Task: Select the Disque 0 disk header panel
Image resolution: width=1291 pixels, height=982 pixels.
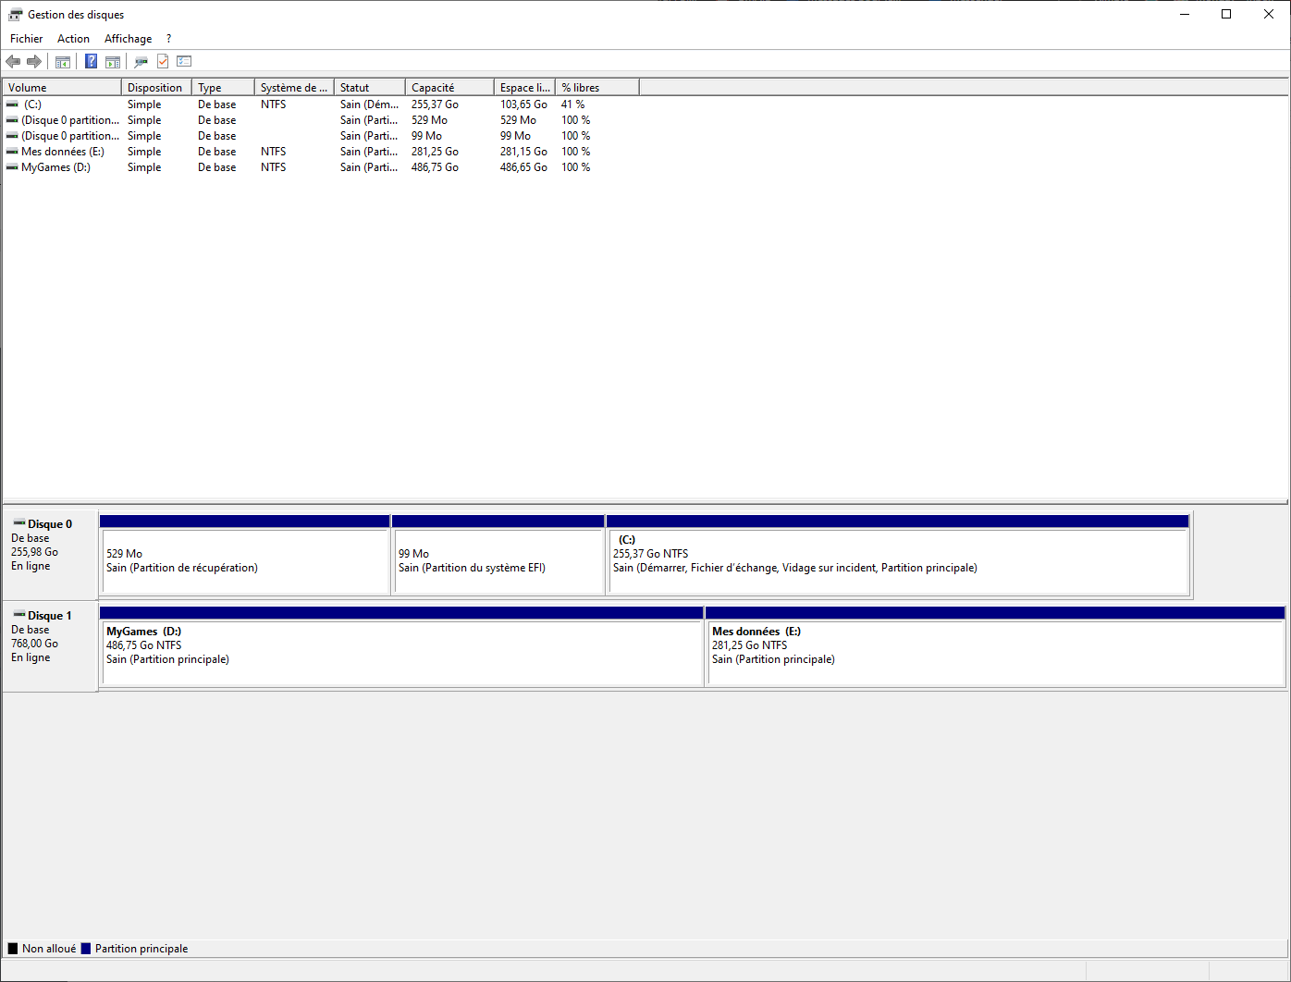Action: coord(50,554)
